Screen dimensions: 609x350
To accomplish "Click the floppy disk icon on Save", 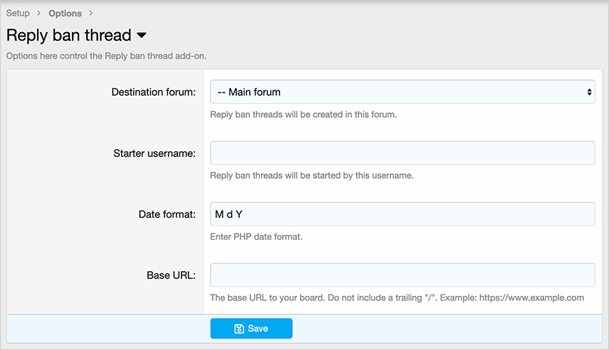I will 239,329.
